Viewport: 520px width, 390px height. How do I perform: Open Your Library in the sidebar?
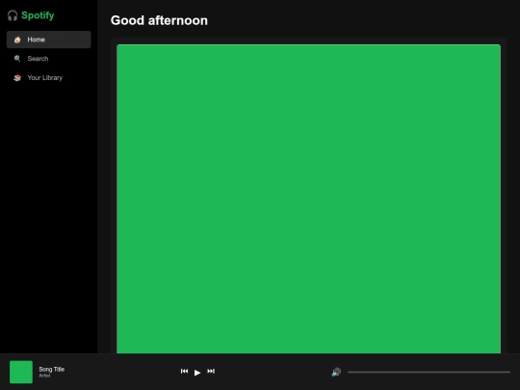[49, 78]
